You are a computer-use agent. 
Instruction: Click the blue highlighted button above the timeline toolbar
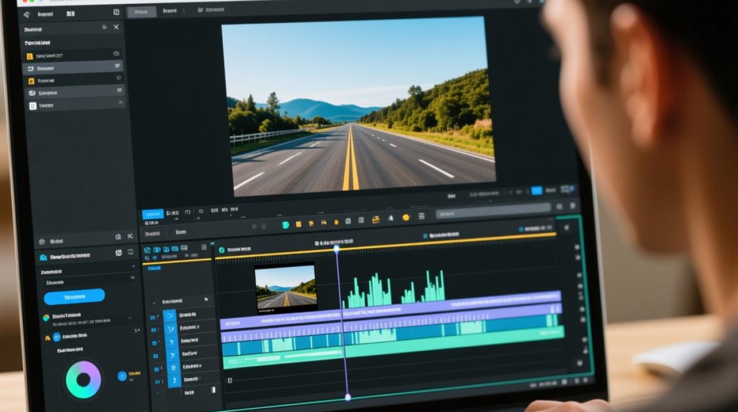coord(153,214)
